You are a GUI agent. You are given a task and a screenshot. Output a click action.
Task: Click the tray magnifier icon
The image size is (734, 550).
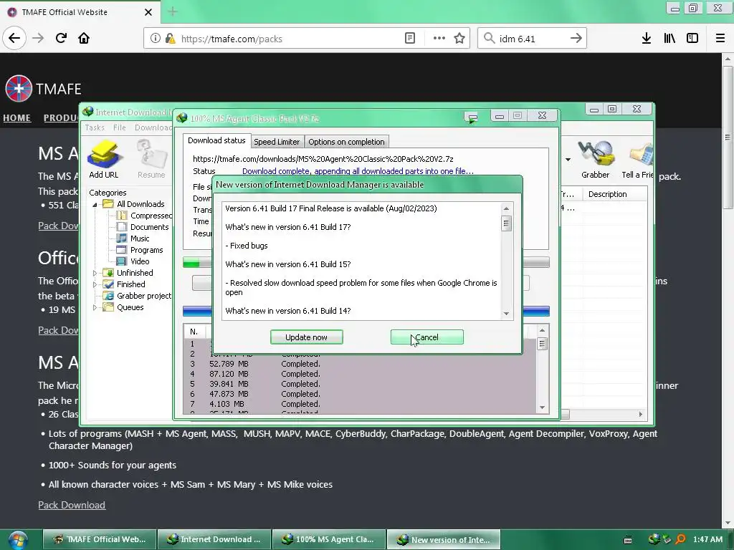pyautogui.click(x=680, y=540)
